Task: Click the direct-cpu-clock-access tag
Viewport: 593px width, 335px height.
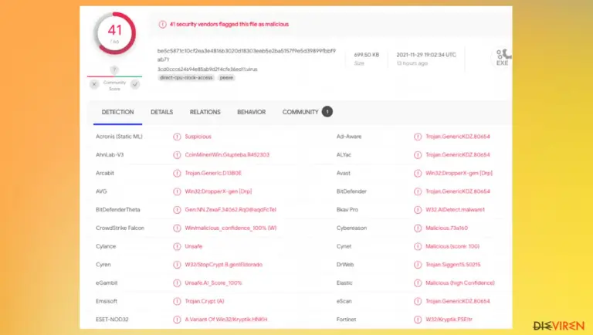Action: pyautogui.click(x=186, y=77)
